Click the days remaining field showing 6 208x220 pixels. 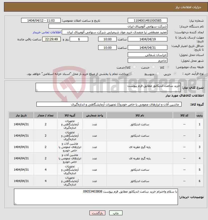coord(79,39)
